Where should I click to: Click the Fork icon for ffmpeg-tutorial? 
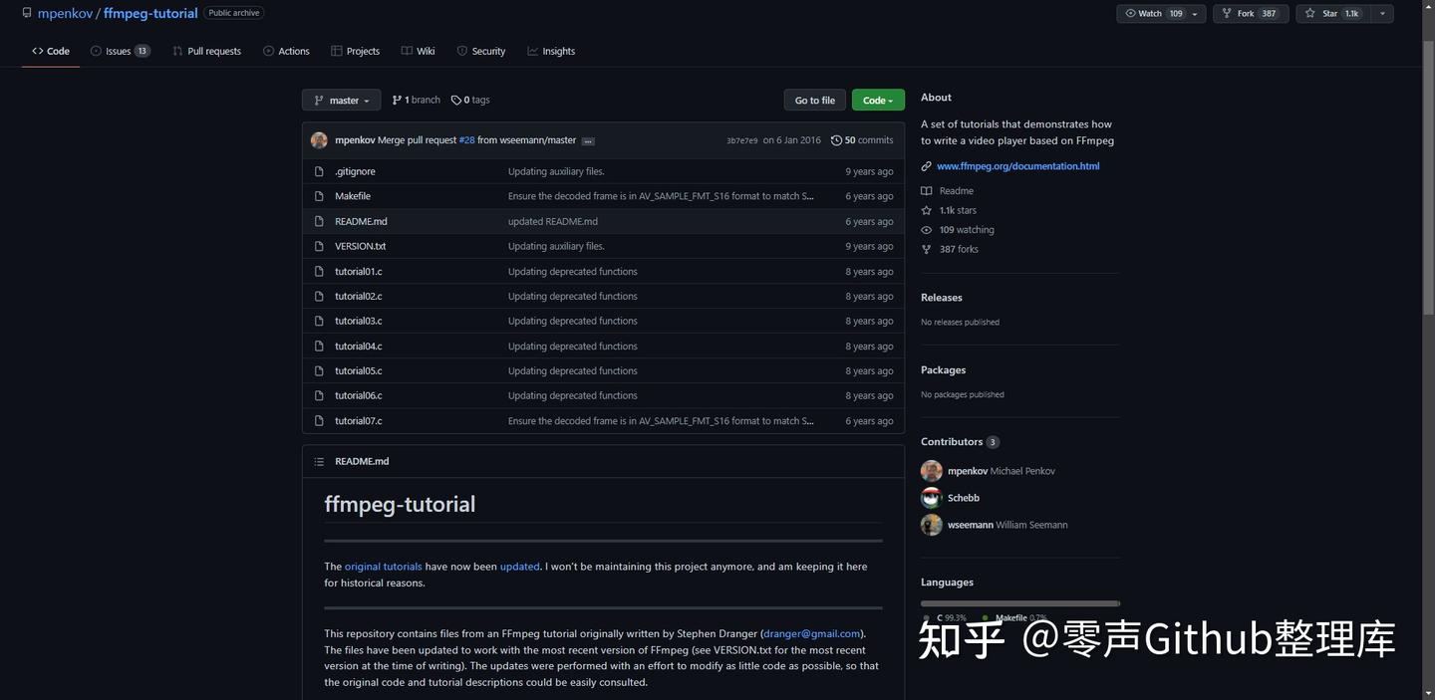pos(1228,13)
